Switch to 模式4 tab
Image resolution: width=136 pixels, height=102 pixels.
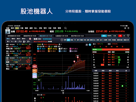pyautogui.click(x=24, y=39)
